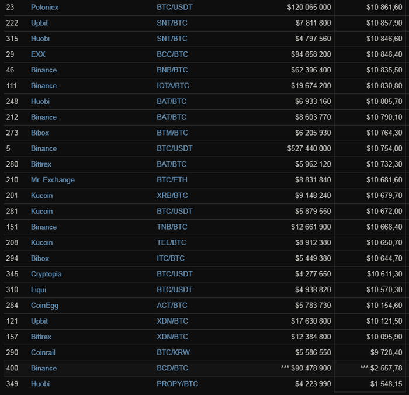The width and height of the screenshot is (409, 395).
Task: Open the Mr. Exchange link
Action: [53, 180]
